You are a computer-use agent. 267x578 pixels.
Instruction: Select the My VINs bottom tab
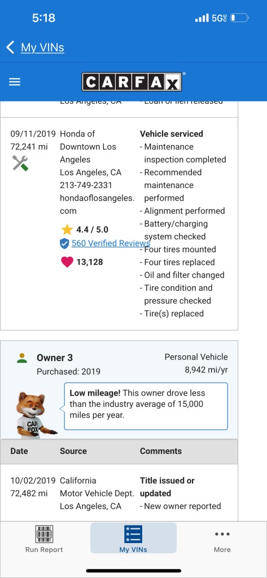(133, 539)
